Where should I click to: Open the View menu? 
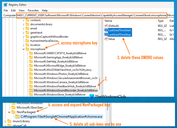21,11
